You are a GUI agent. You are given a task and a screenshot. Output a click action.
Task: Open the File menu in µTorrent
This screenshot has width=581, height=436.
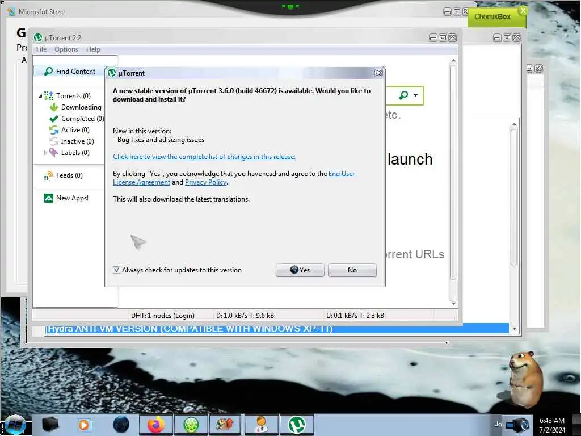(x=41, y=49)
